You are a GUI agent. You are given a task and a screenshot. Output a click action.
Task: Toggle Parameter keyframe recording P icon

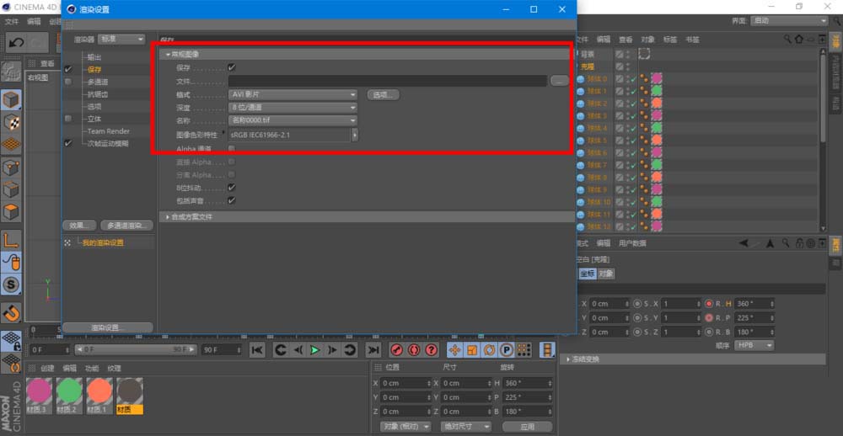click(x=507, y=350)
